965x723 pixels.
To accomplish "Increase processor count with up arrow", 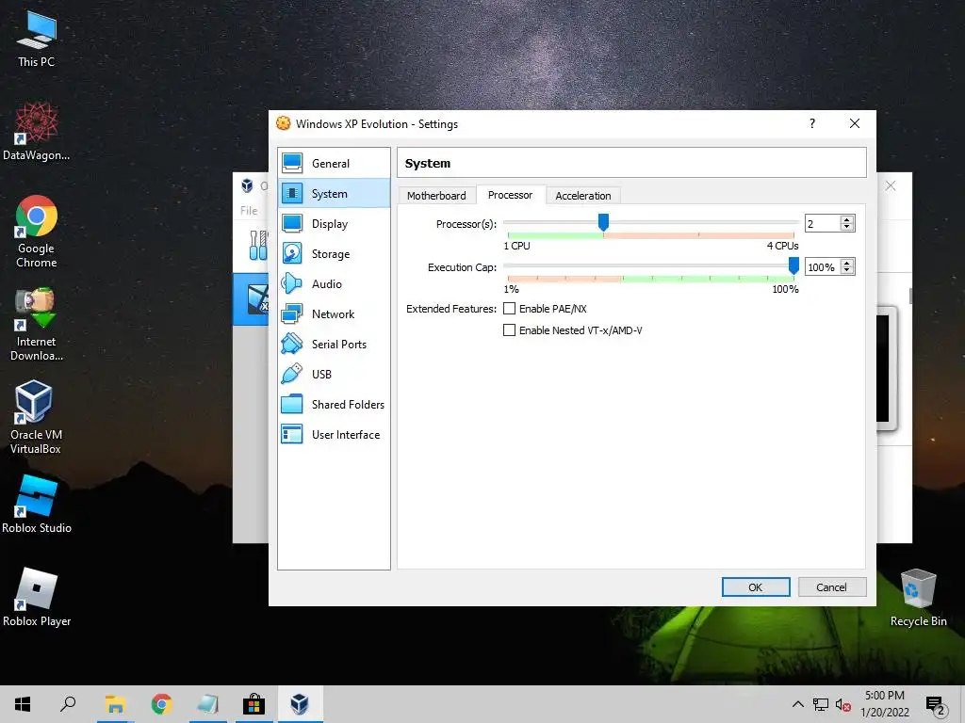I will (x=847, y=219).
